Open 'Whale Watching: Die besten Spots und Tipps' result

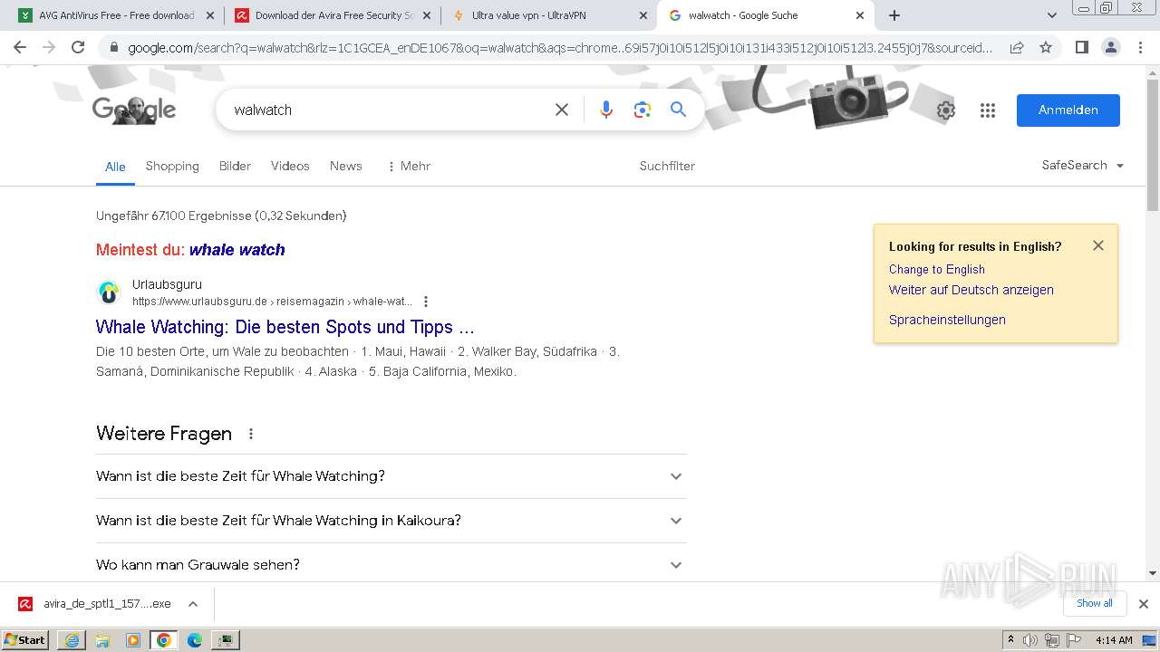285,327
